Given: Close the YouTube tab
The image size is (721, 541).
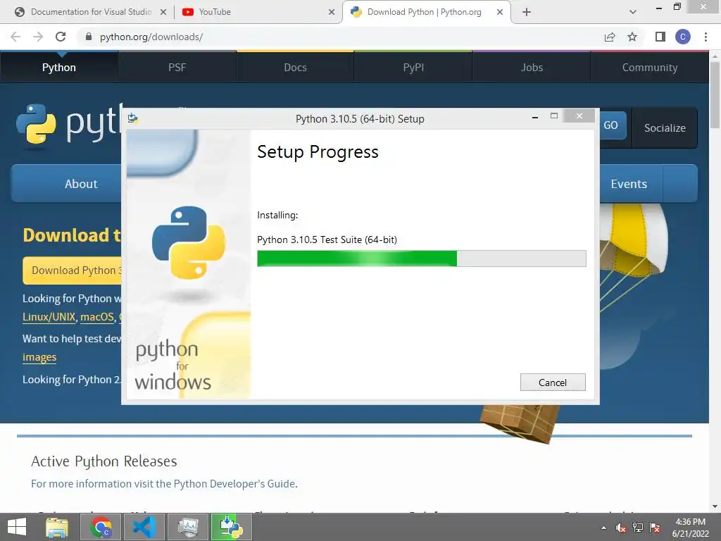Looking at the screenshot, I should pos(332,13).
